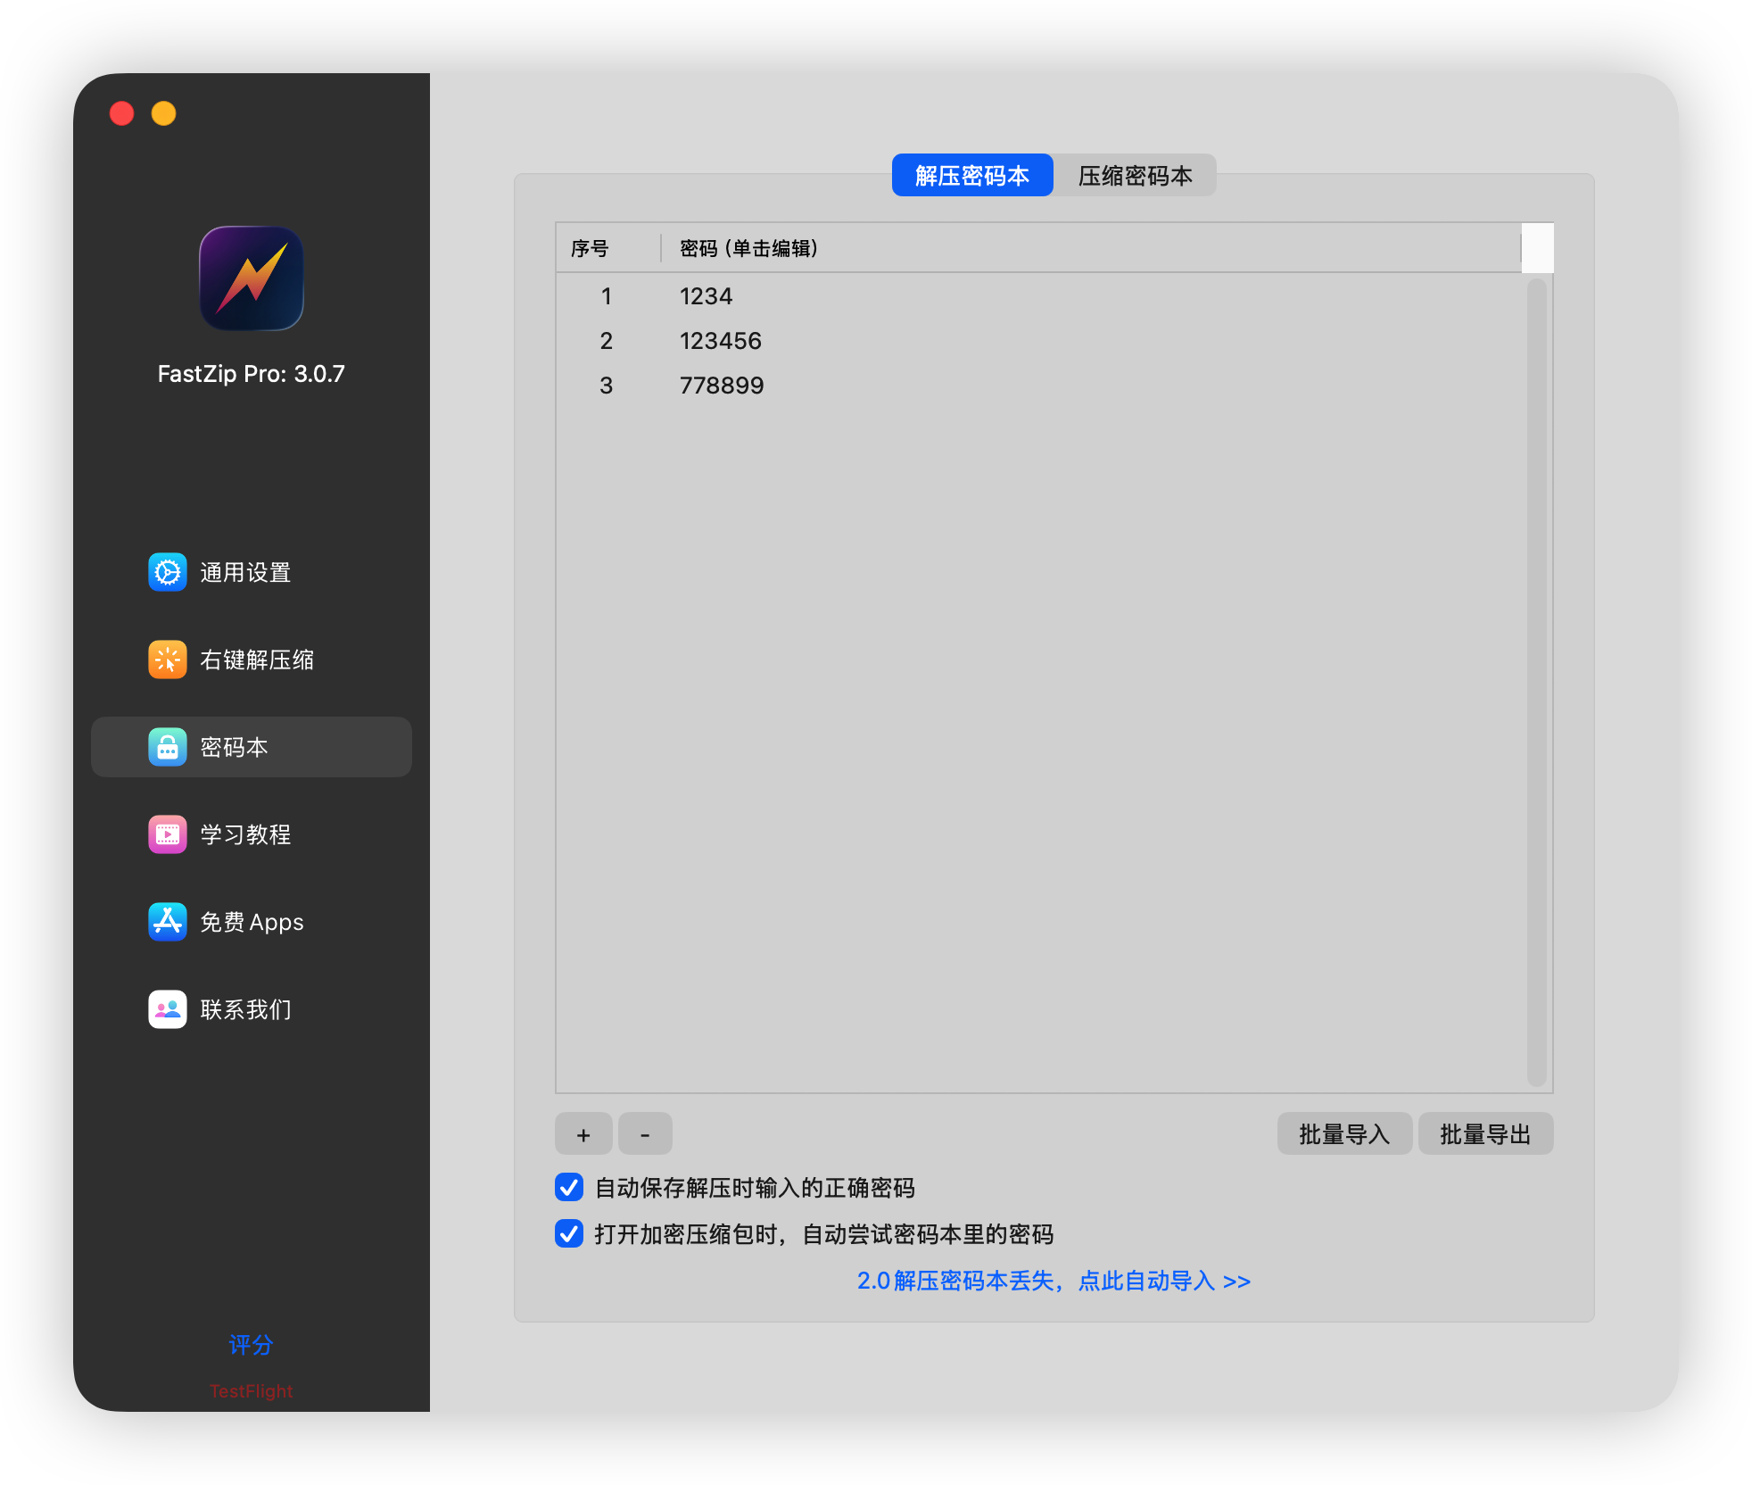Open the Contact Us people icon
The image size is (1752, 1485).
point(168,1009)
